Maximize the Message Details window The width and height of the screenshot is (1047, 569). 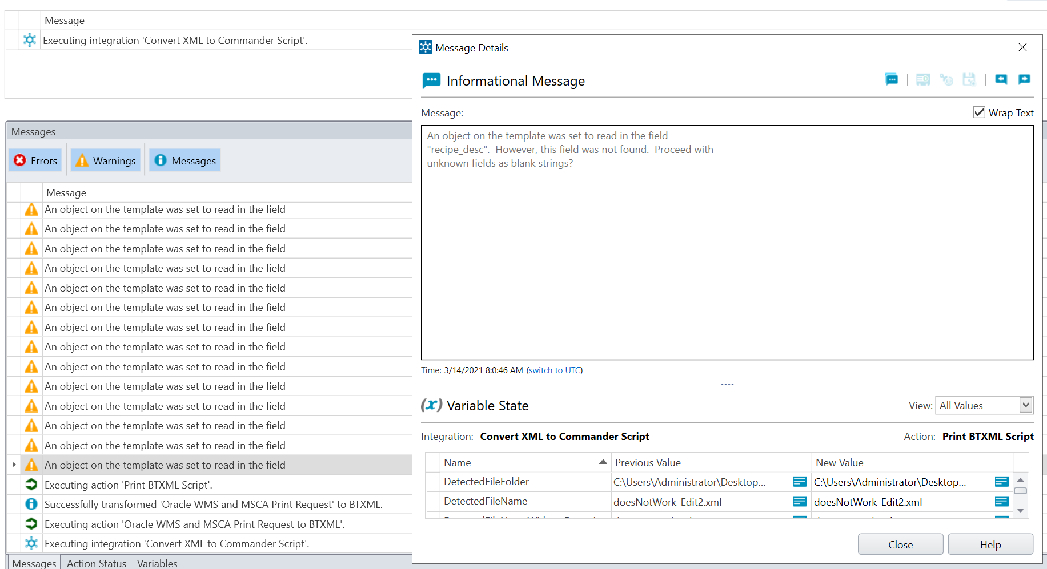click(982, 47)
